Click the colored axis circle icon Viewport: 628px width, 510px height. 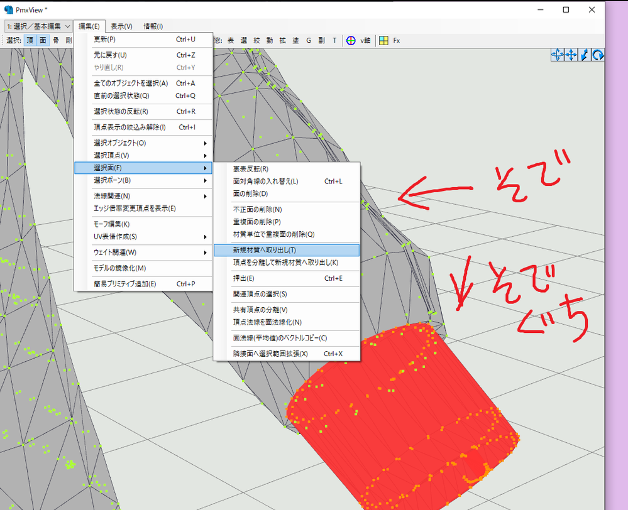[x=351, y=40]
